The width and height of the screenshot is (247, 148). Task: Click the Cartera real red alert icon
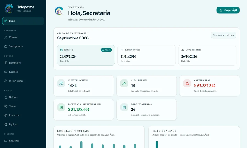[x=187, y=84]
